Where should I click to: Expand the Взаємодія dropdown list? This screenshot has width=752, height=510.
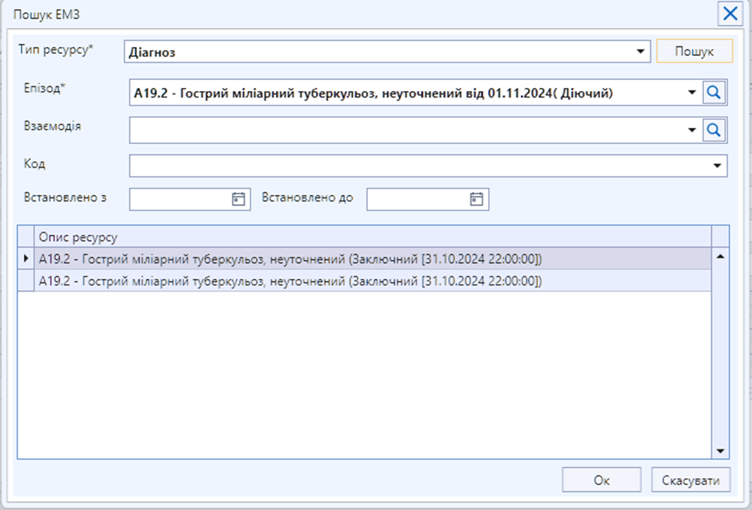point(692,129)
